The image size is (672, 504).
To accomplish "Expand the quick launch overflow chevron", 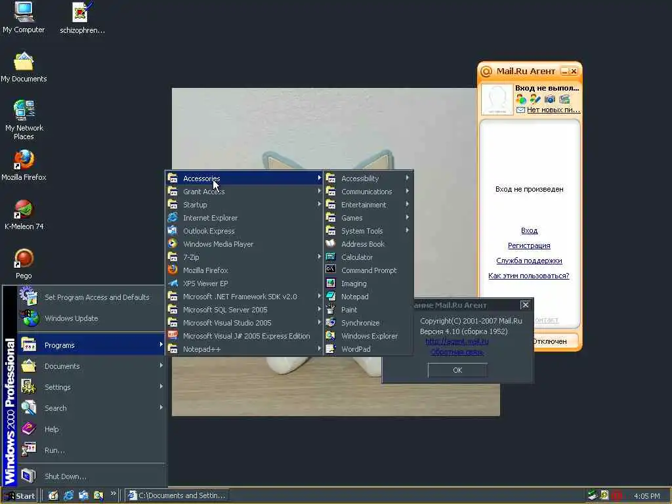I will (113, 493).
